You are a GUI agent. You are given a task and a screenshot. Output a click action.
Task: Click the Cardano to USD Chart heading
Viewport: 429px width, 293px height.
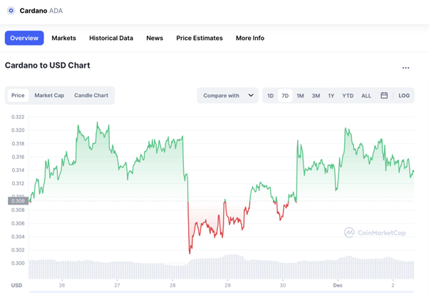(47, 66)
